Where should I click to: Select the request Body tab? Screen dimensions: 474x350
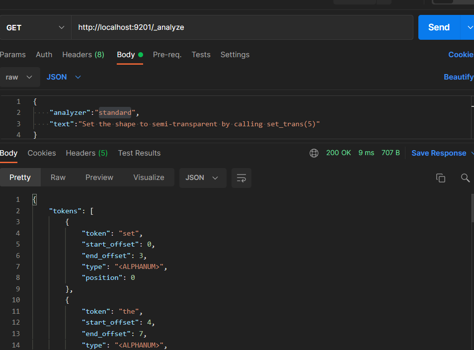130,55
